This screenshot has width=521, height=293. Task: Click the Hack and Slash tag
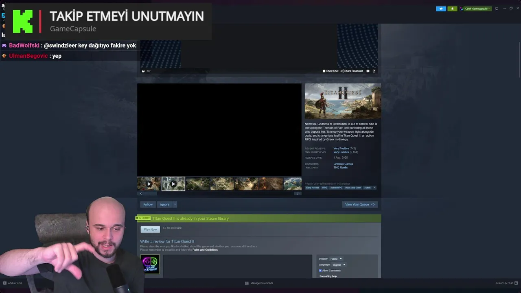tap(353, 188)
